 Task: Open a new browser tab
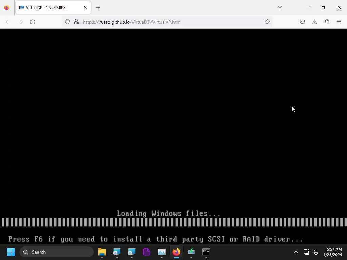(x=98, y=8)
